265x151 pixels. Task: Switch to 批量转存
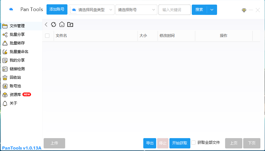(x=21, y=43)
